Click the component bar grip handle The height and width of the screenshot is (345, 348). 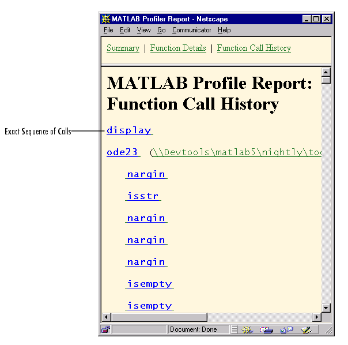[x=234, y=329]
